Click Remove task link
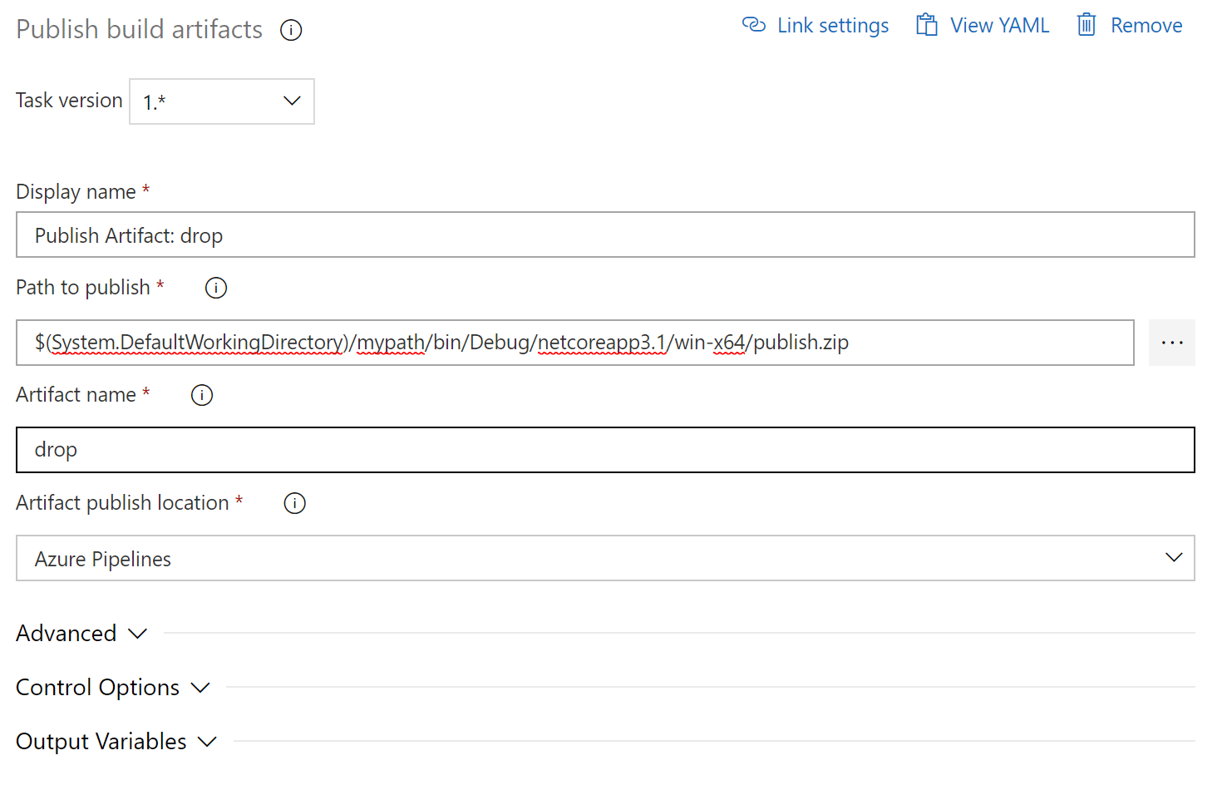This screenshot has height=785, width=1227. click(1130, 26)
